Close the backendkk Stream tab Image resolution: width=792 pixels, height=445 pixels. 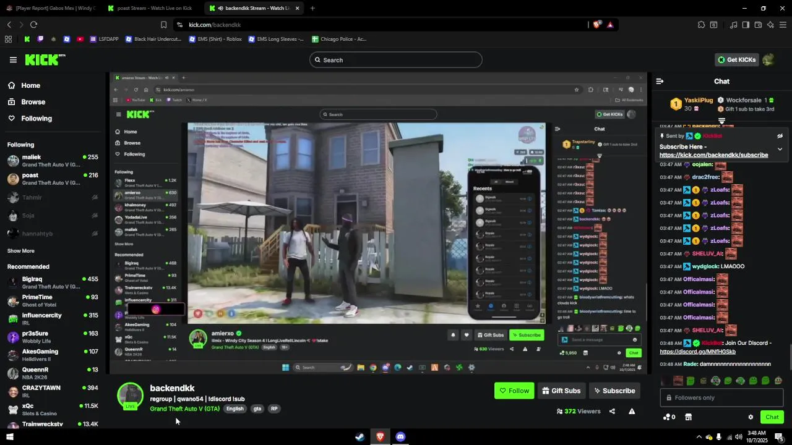(x=298, y=8)
